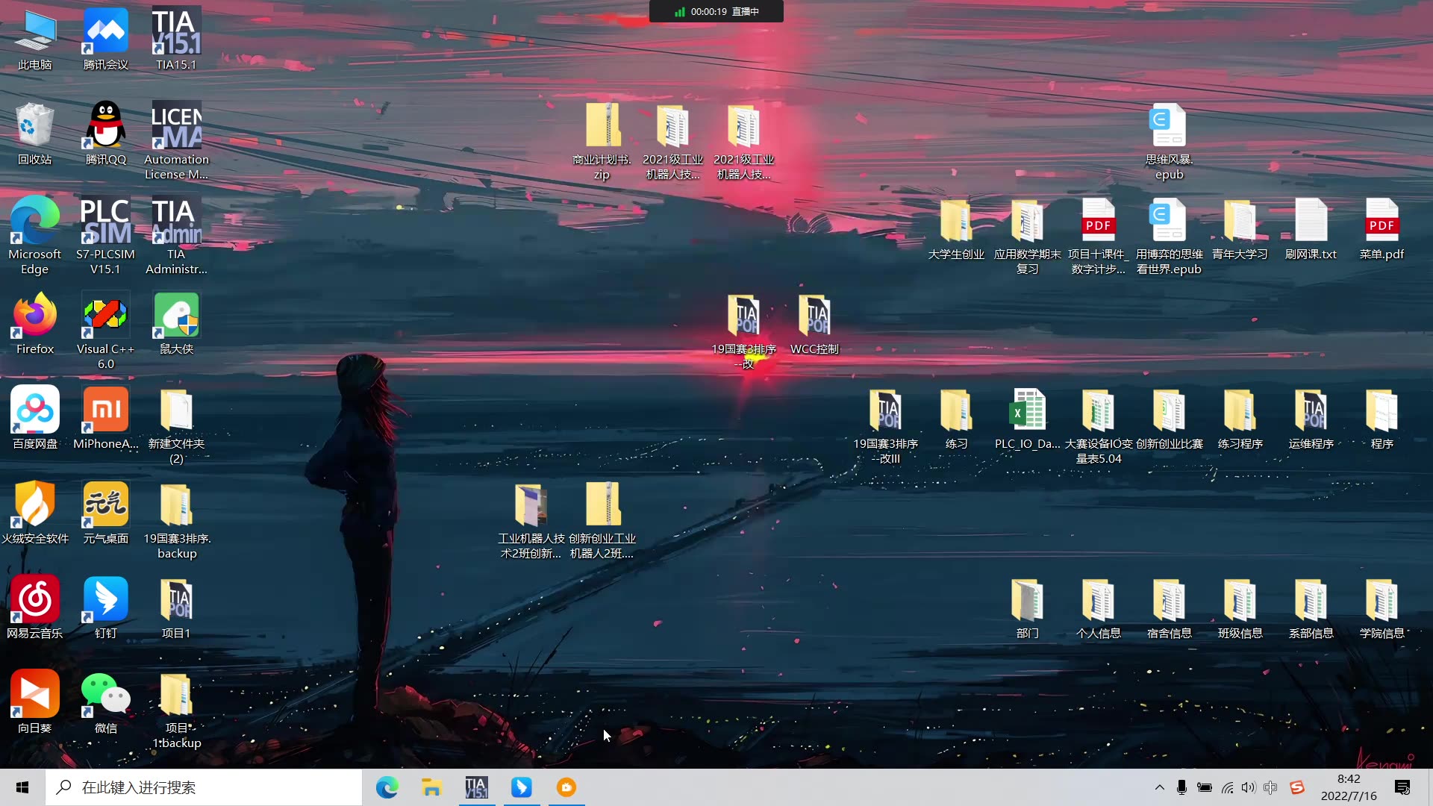
Task: Open the volume control in tray
Action: click(x=1248, y=787)
